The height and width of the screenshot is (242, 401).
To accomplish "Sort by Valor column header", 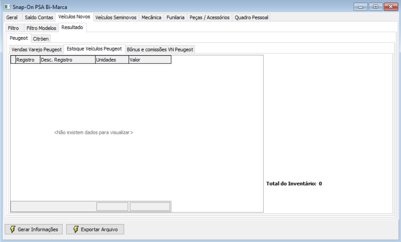I will coord(150,60).
